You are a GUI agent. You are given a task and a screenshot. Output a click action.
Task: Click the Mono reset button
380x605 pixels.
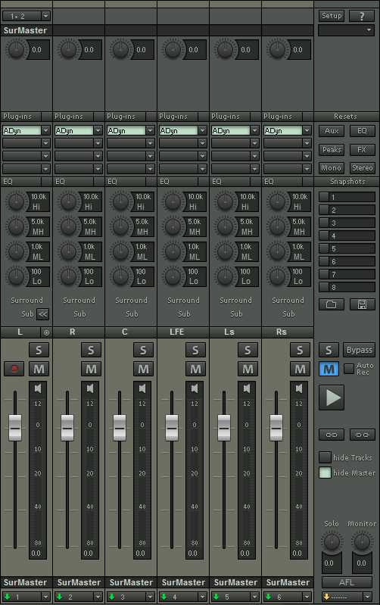point(332,168)
